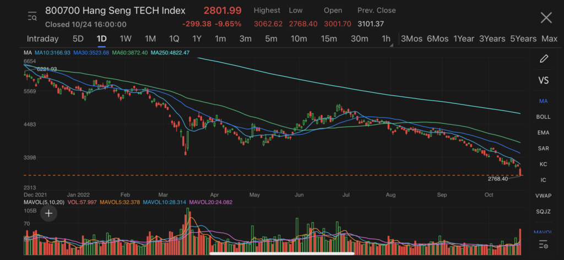Choose the 30m minute interval
Screen dimensions: 564x260
359,39
